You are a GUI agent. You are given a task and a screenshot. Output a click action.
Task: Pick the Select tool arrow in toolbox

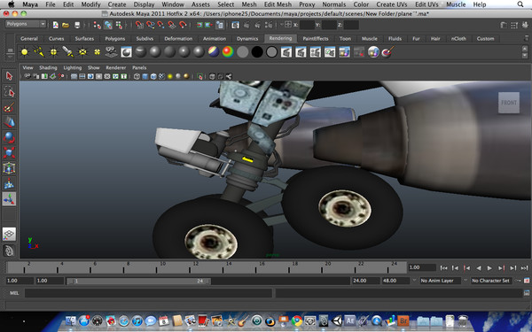tap(9, 76)
